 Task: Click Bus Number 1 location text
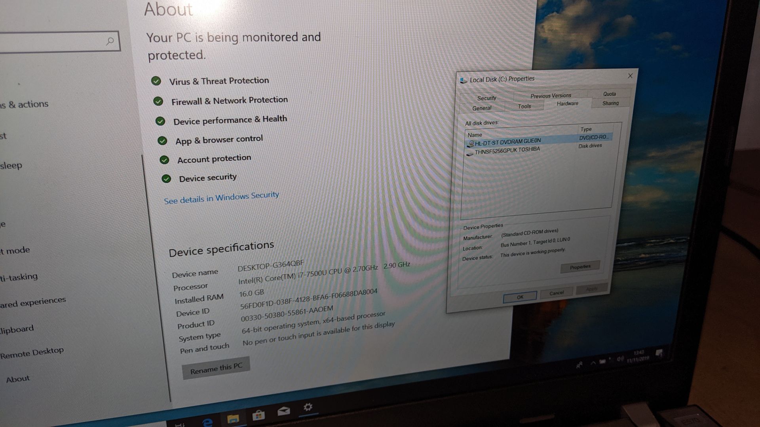click(x=535, y=242)
